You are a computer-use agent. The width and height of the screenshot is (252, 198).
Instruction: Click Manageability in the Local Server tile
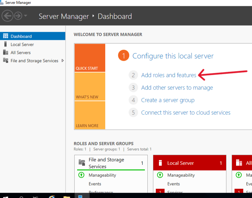(x=181, y=175)
